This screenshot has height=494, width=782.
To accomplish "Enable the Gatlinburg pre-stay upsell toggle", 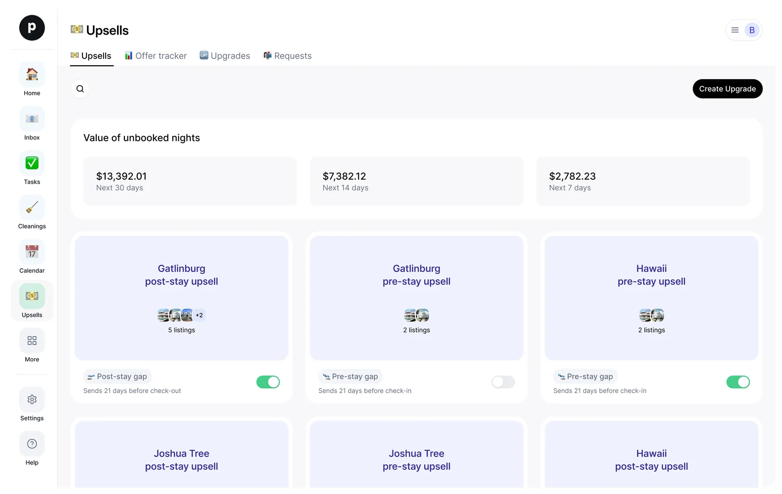I will (503, 382).
